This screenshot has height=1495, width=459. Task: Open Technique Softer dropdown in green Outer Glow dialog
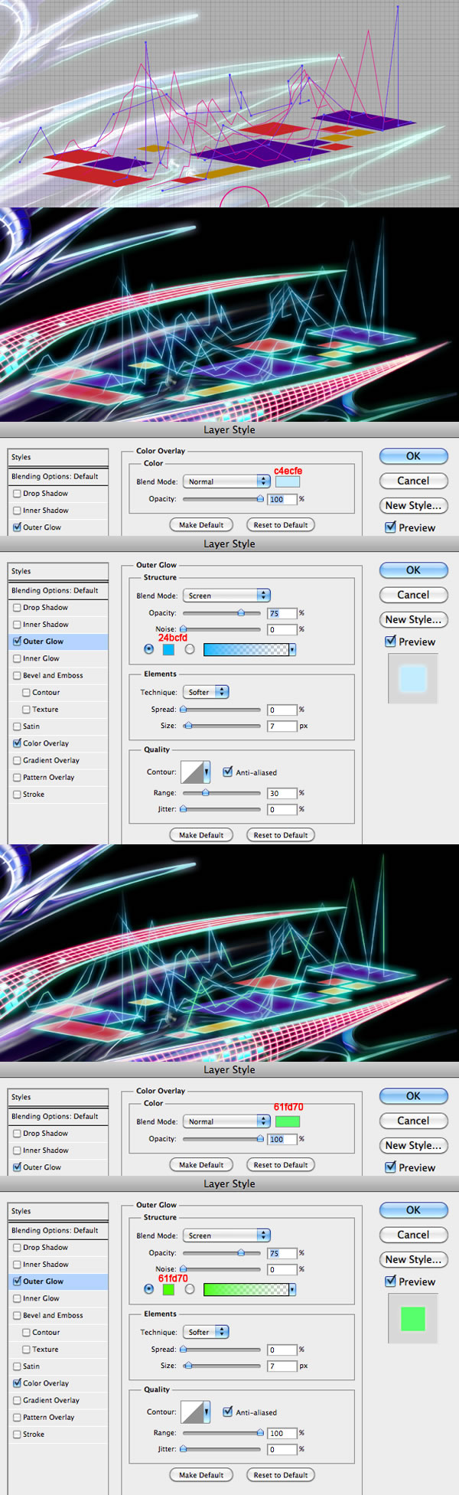click(206, 1332)
